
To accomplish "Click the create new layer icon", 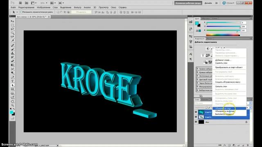I will point(243,145).
